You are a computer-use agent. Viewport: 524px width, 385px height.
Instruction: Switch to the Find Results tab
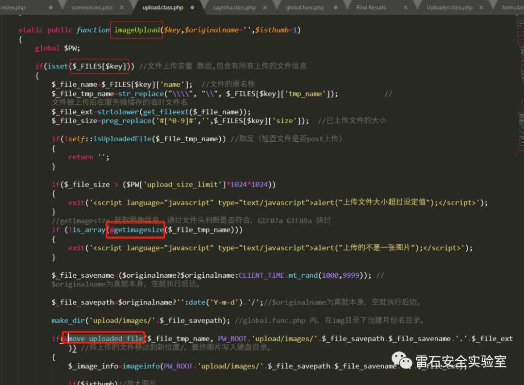(x=371, y=7)
